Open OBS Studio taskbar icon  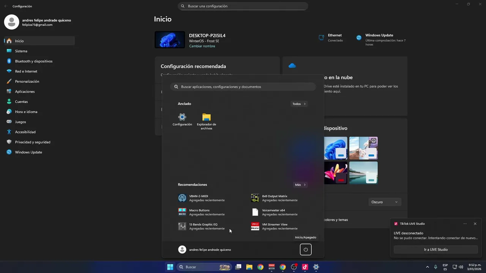click(294, 267)
